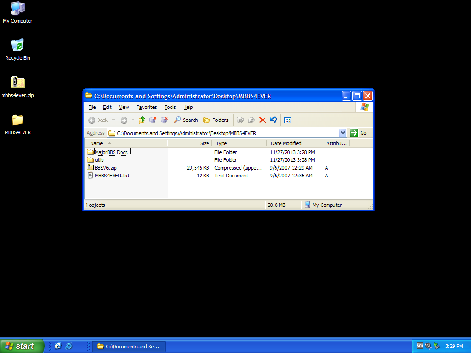The height and width of the screenshot is (353, 471).
Task: Sort files by Date Modified column
Action: click(286, 143)
